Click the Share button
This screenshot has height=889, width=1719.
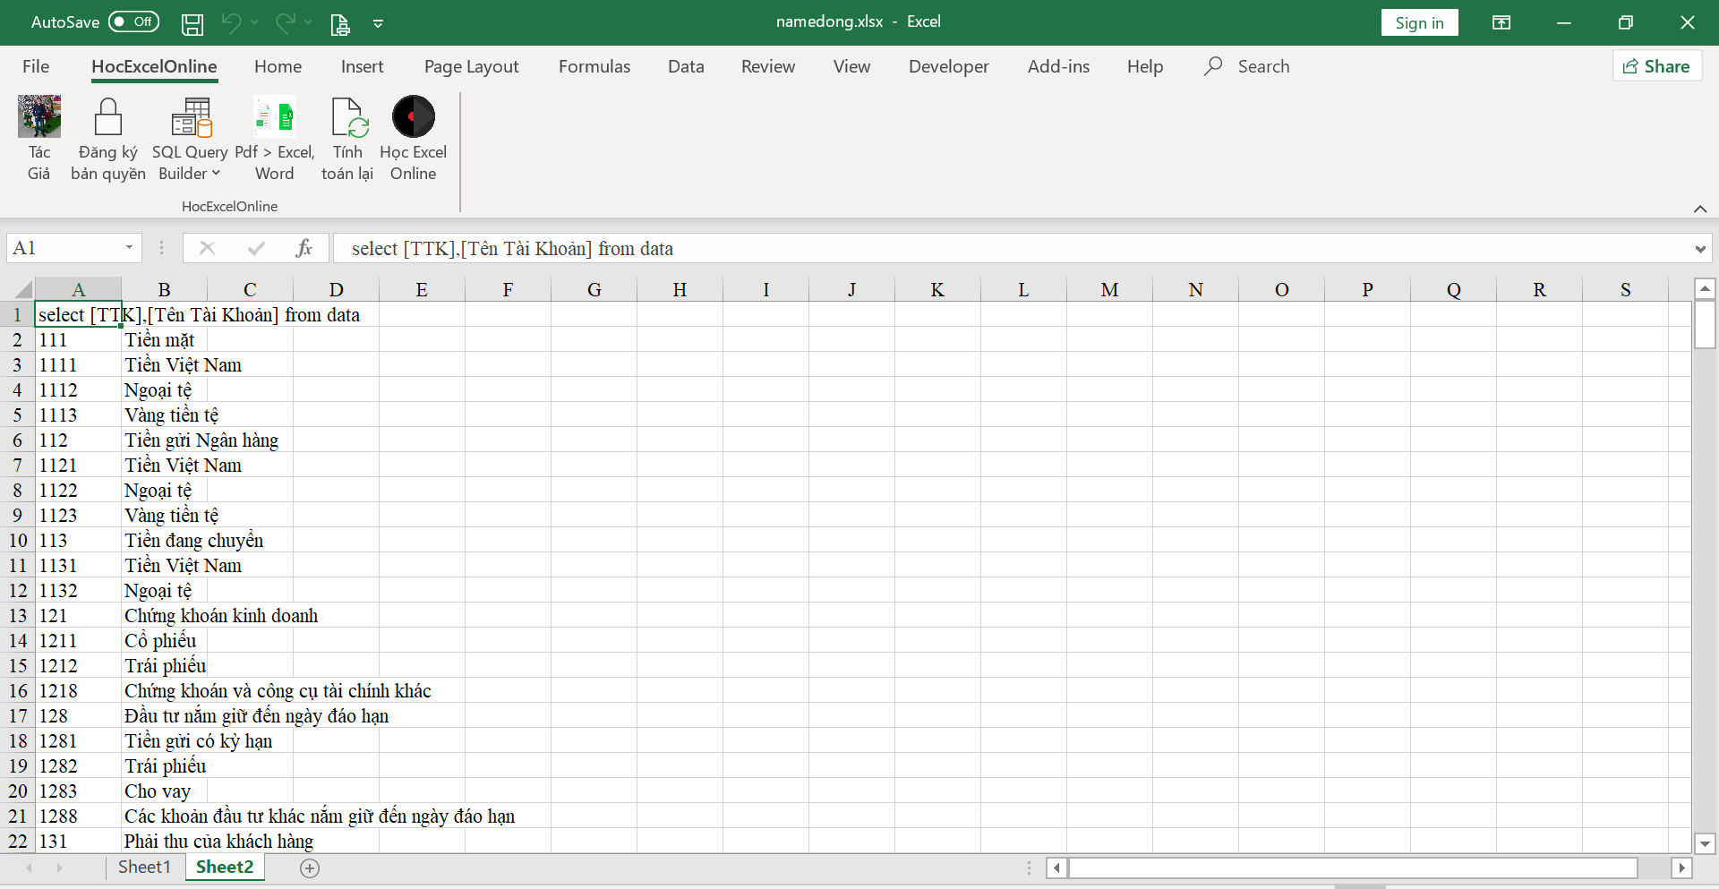[1657, 66]
